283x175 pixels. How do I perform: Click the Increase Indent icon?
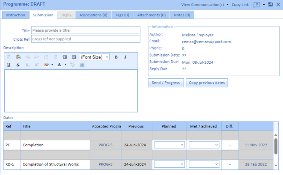point(74,57)
